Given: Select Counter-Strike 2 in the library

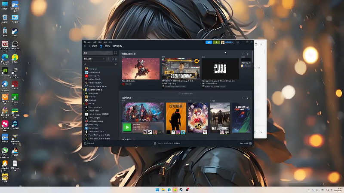Looking at the screenshot, I should (95, 90).
